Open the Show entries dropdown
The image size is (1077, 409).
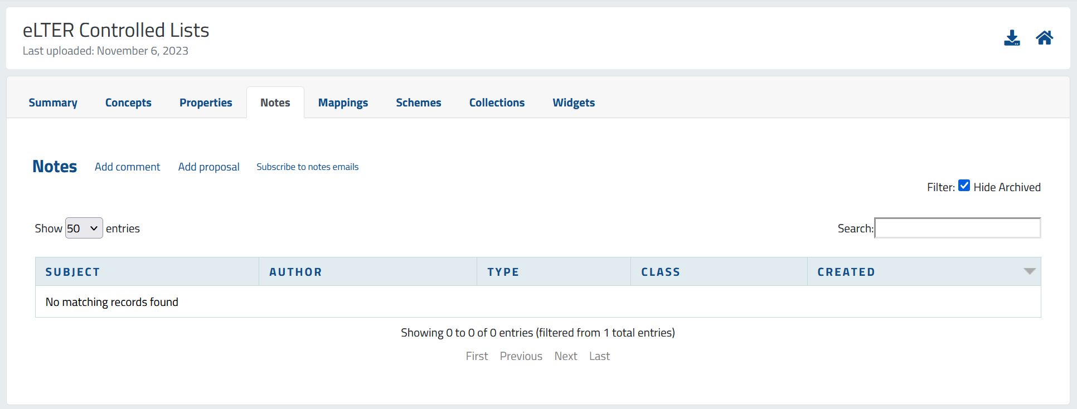pos(84,228)
